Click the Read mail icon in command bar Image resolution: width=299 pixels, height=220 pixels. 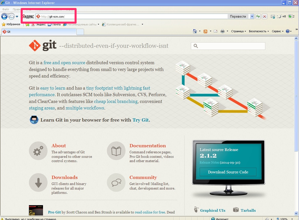pos(216,31)
